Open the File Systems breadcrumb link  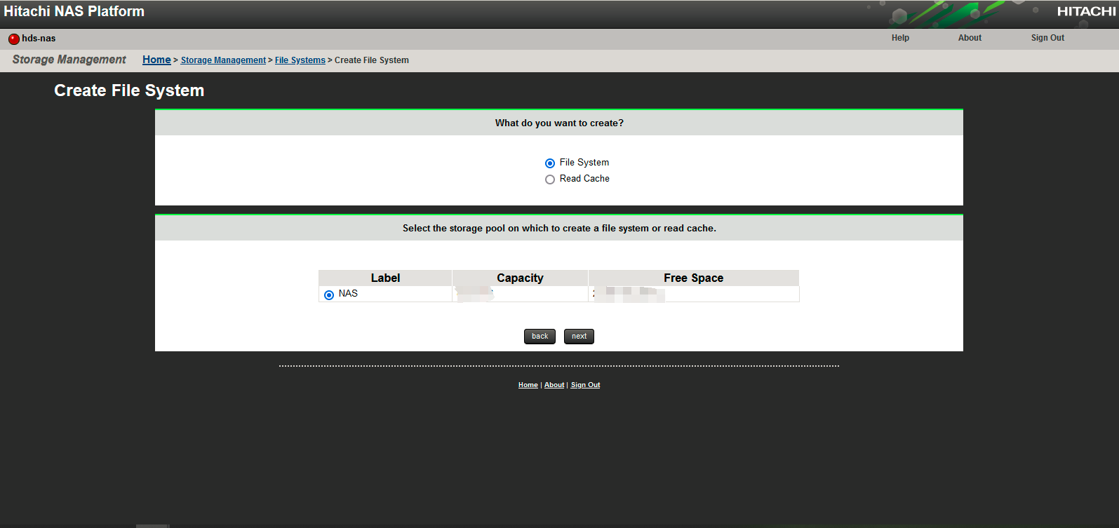[x=300, y=60]
